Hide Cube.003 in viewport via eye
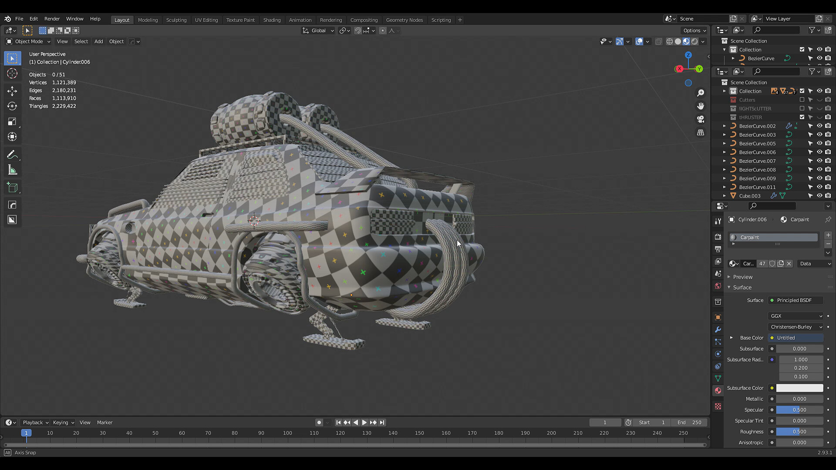The width and height of the screenshot is (836, 470). [819, 195]
